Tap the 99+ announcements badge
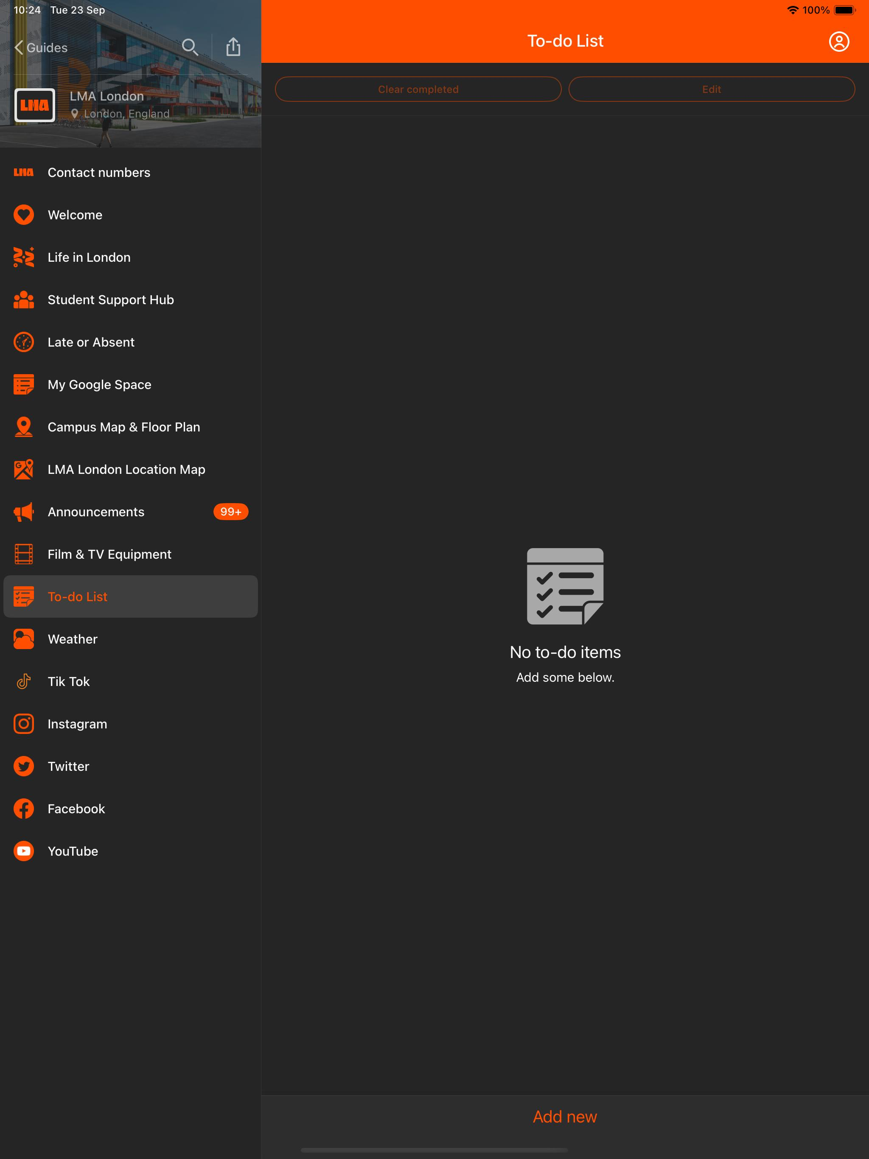 [230, 512]
